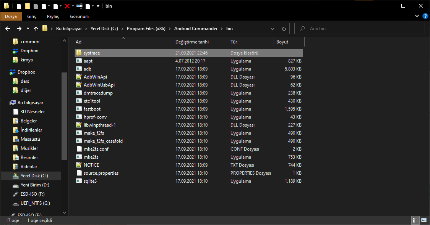Select the dmtracedump file name

(x=98, y=93)
